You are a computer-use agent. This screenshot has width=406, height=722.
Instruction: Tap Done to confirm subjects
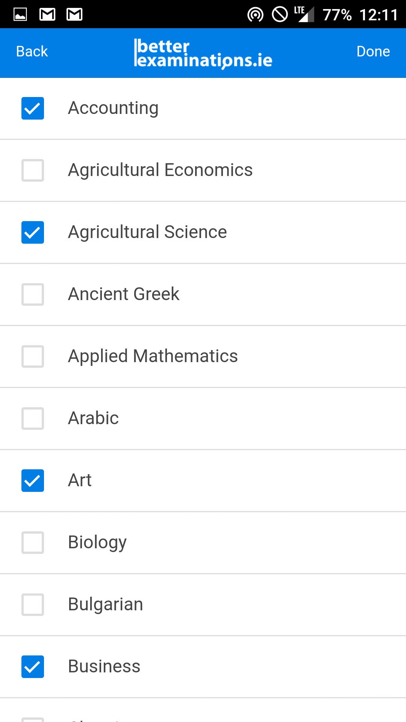click(373, 52)
